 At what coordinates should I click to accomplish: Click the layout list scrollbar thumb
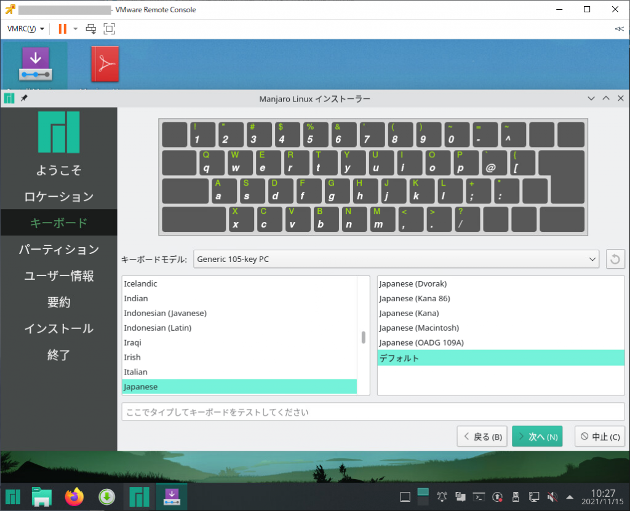pyautogui.click(x=363, y=338)
